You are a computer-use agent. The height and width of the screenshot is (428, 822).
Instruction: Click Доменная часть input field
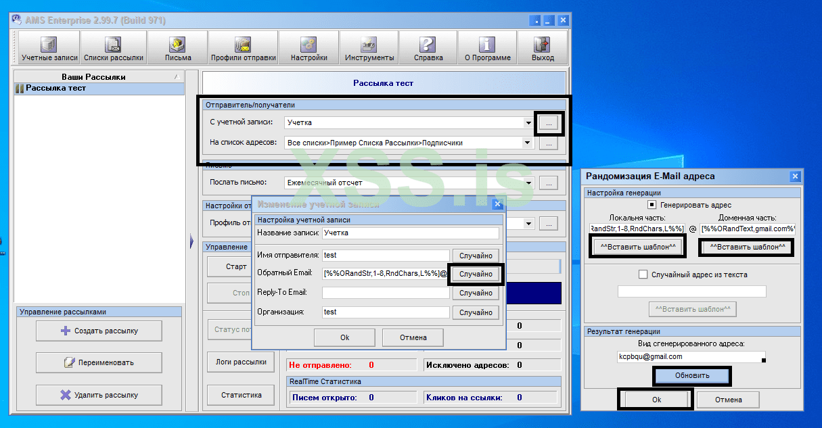[x=749, y=229]
